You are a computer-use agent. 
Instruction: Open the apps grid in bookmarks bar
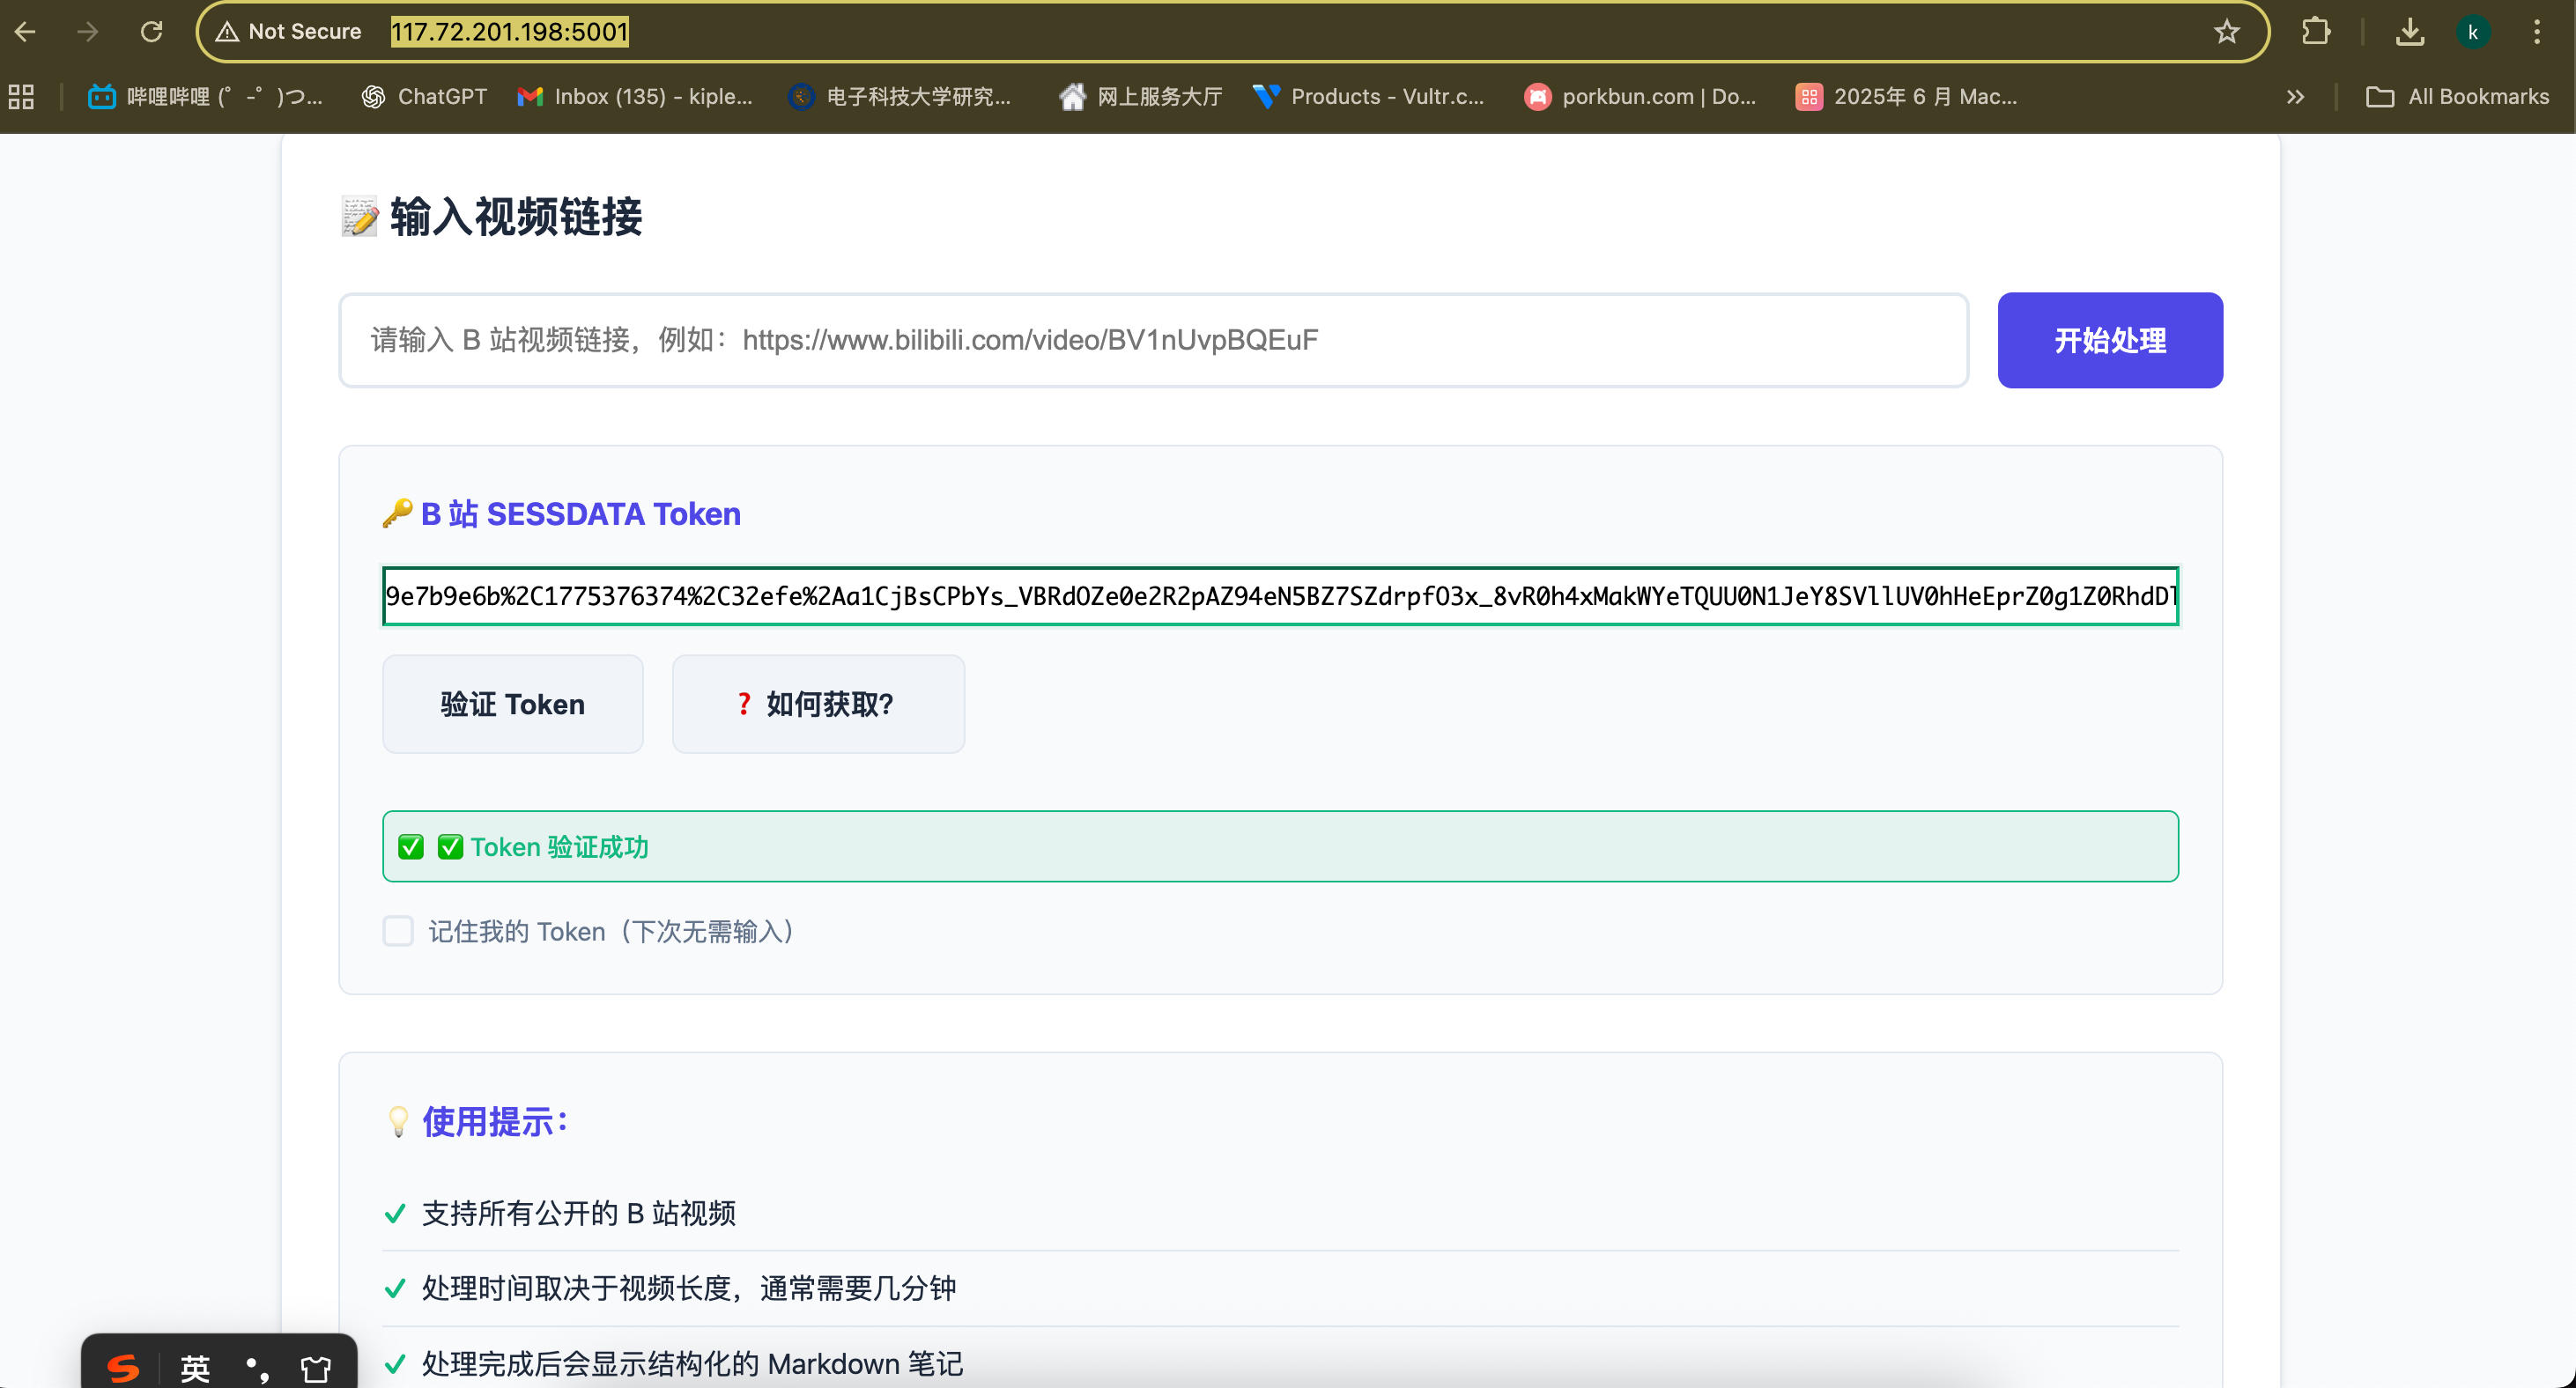click(x=21, y=97)
